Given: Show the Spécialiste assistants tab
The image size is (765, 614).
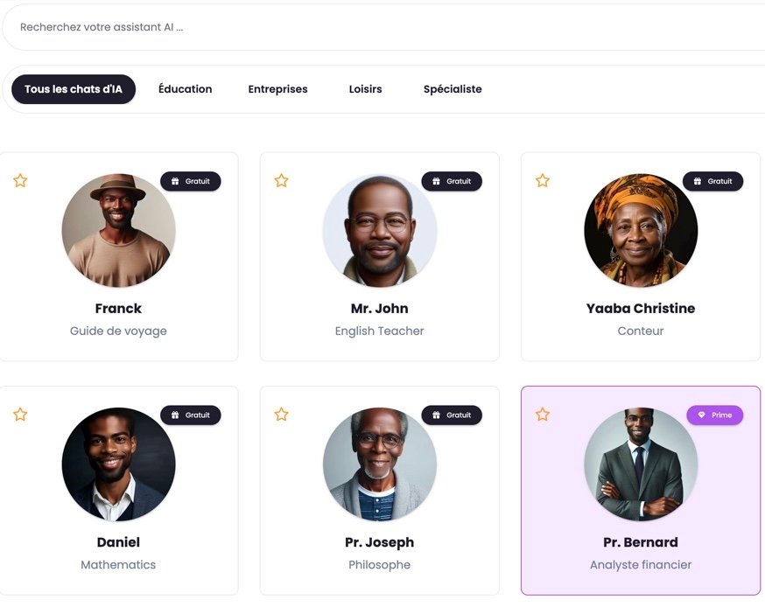Looking at the screenshot, I should (x=453, y=89).
